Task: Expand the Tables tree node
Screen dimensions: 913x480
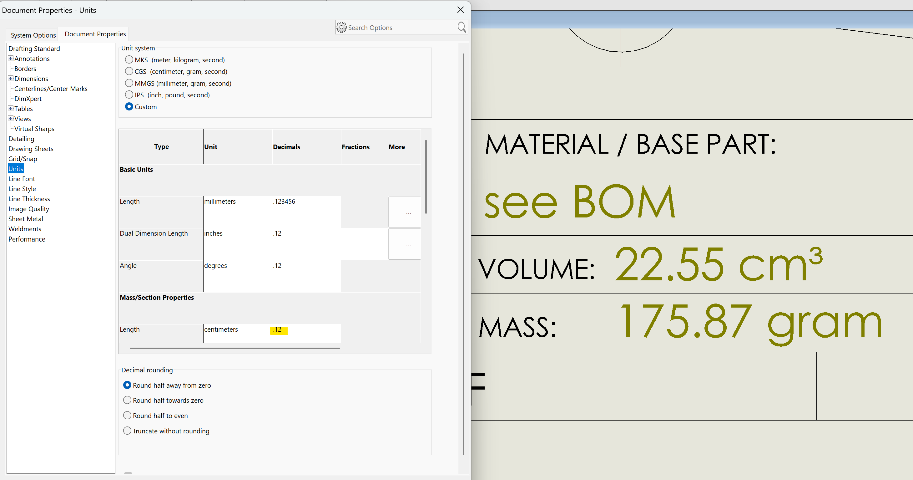Action: tap(11, 109)
